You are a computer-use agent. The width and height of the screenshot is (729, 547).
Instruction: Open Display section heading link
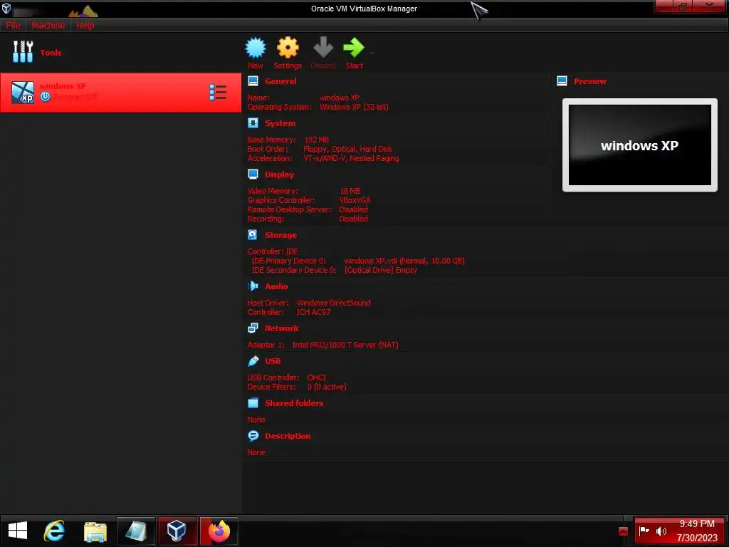tap(279, 174)
